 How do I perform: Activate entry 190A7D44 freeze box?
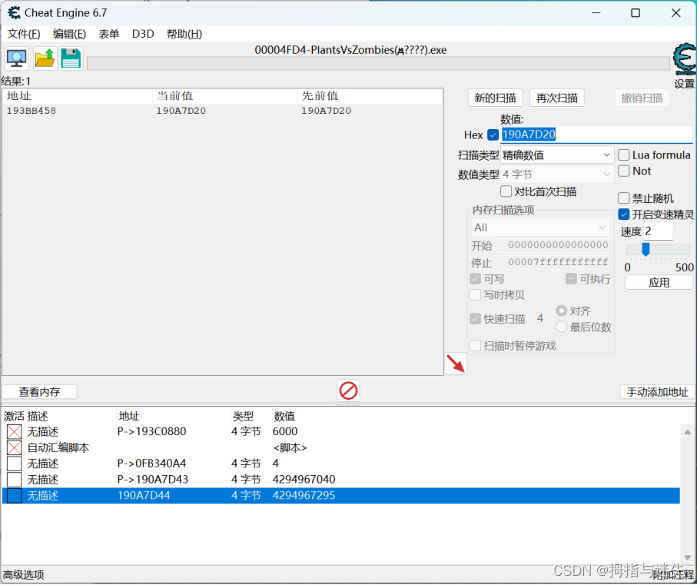[x=15, y=496]
